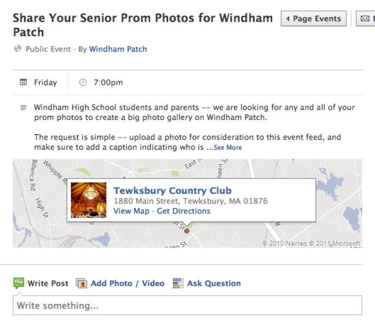The image size is (375, 328).
Task: Select the Write Post tab
Action: click(48, 283)
